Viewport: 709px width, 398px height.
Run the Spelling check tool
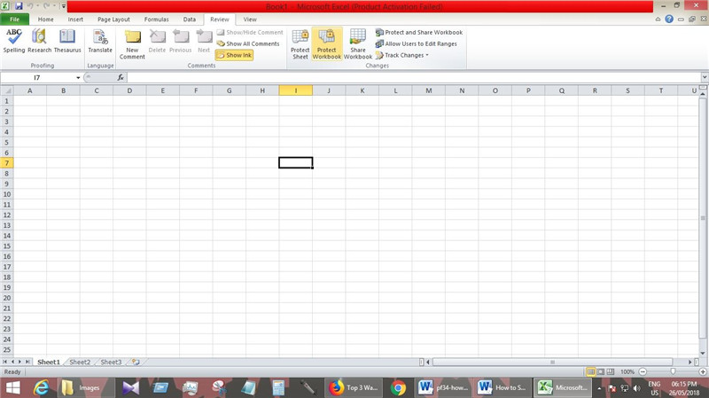point(14,41)
